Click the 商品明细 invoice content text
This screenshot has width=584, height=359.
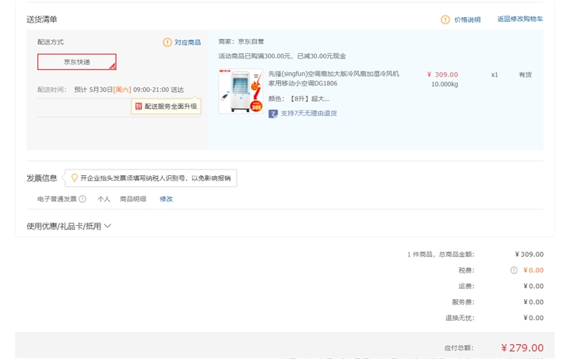[x=133, y=199]
